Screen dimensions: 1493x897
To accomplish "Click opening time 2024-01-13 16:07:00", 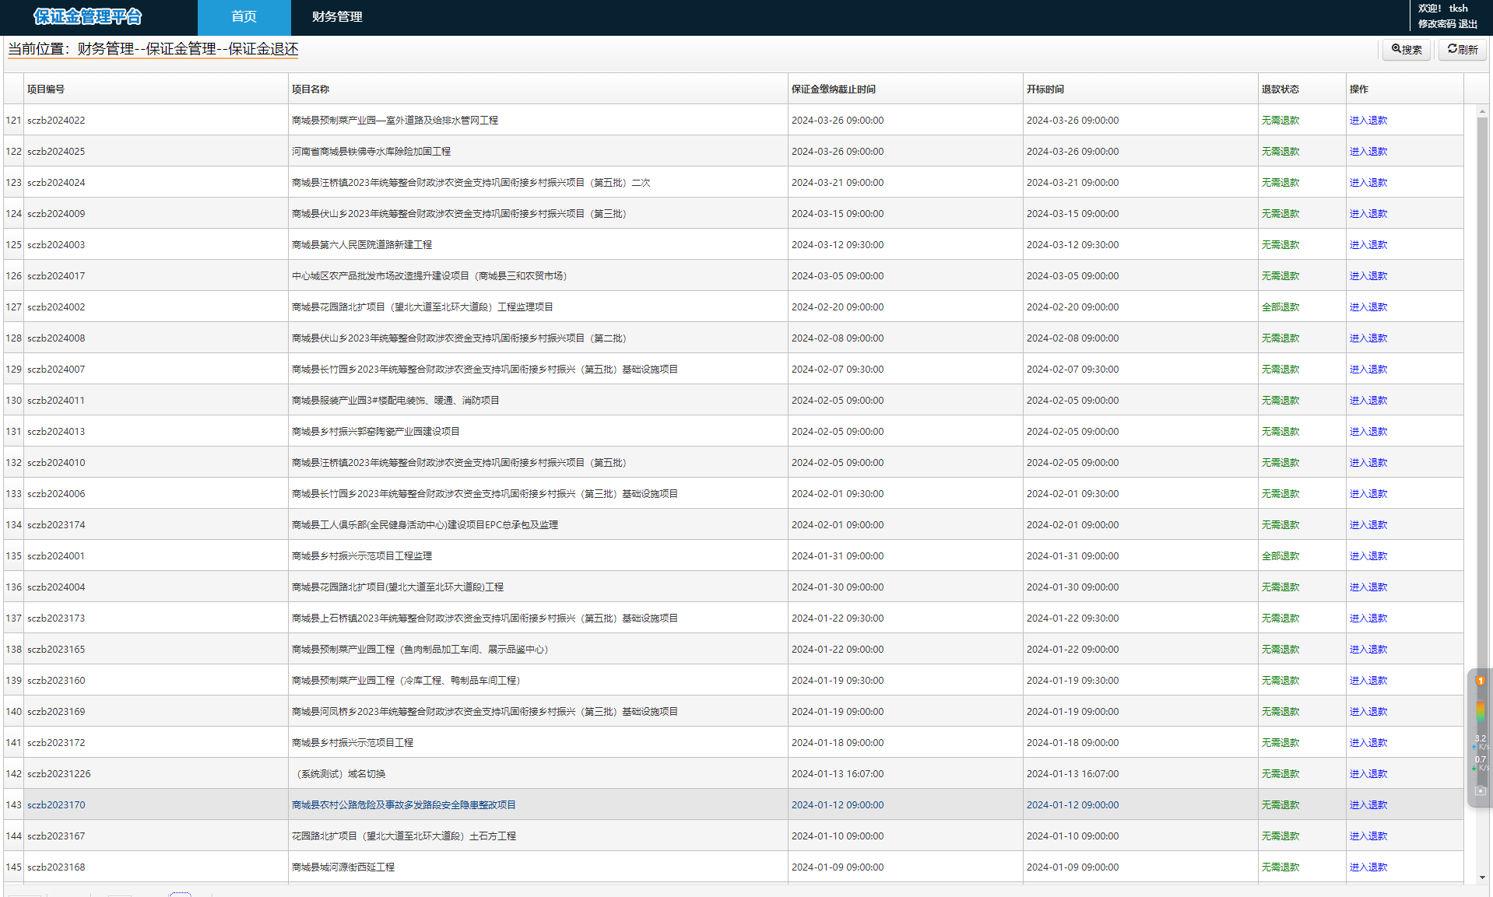I will (1073, 774).
